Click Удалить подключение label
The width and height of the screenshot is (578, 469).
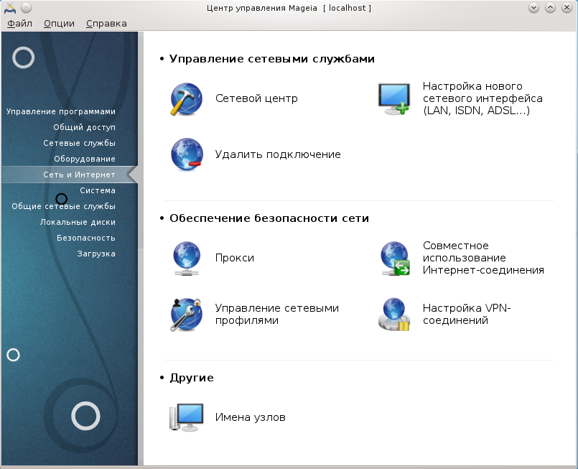click(278, 154)
